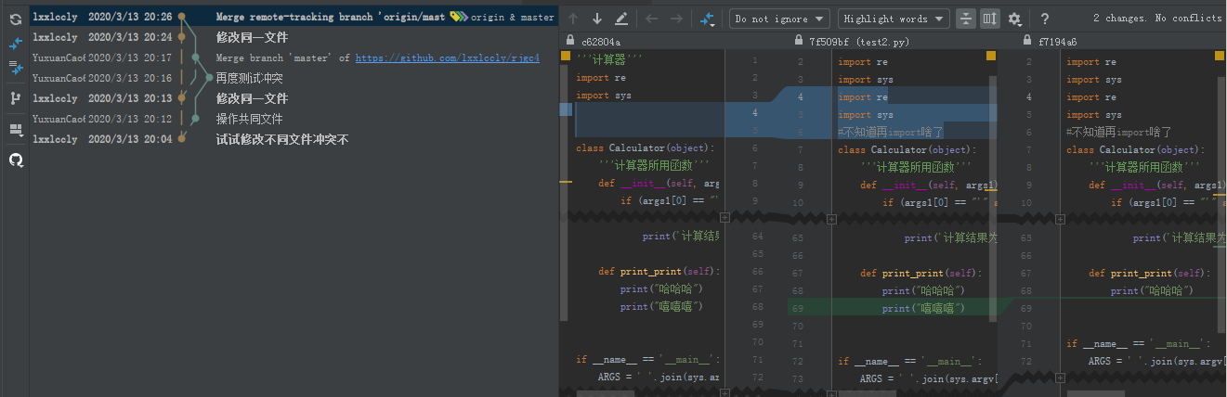Open the 'Highlight words' dropdown
1227x397 pixels.
point(894,19)
